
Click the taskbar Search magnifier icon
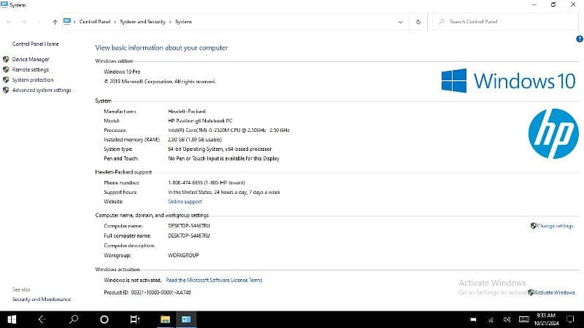click(x=73, y=319)
